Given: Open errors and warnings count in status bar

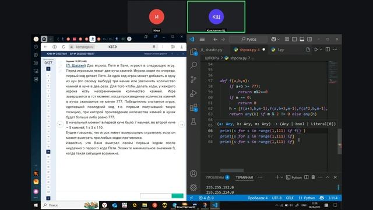Looking at the screenshot, I should [206, 198].
